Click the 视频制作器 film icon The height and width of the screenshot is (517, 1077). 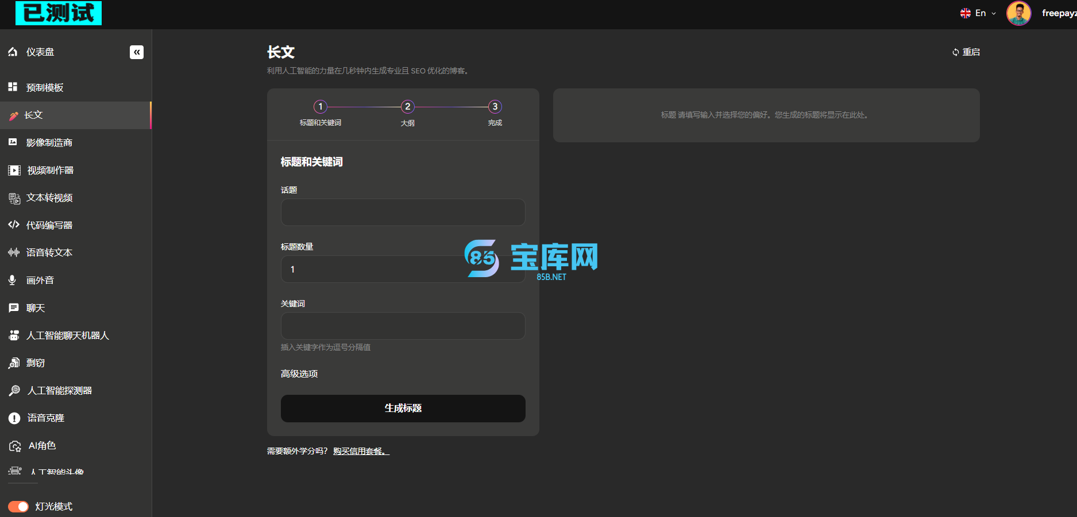[x=14, y=170]
